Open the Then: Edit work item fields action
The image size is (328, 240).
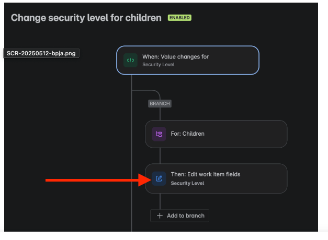[216, 178]
